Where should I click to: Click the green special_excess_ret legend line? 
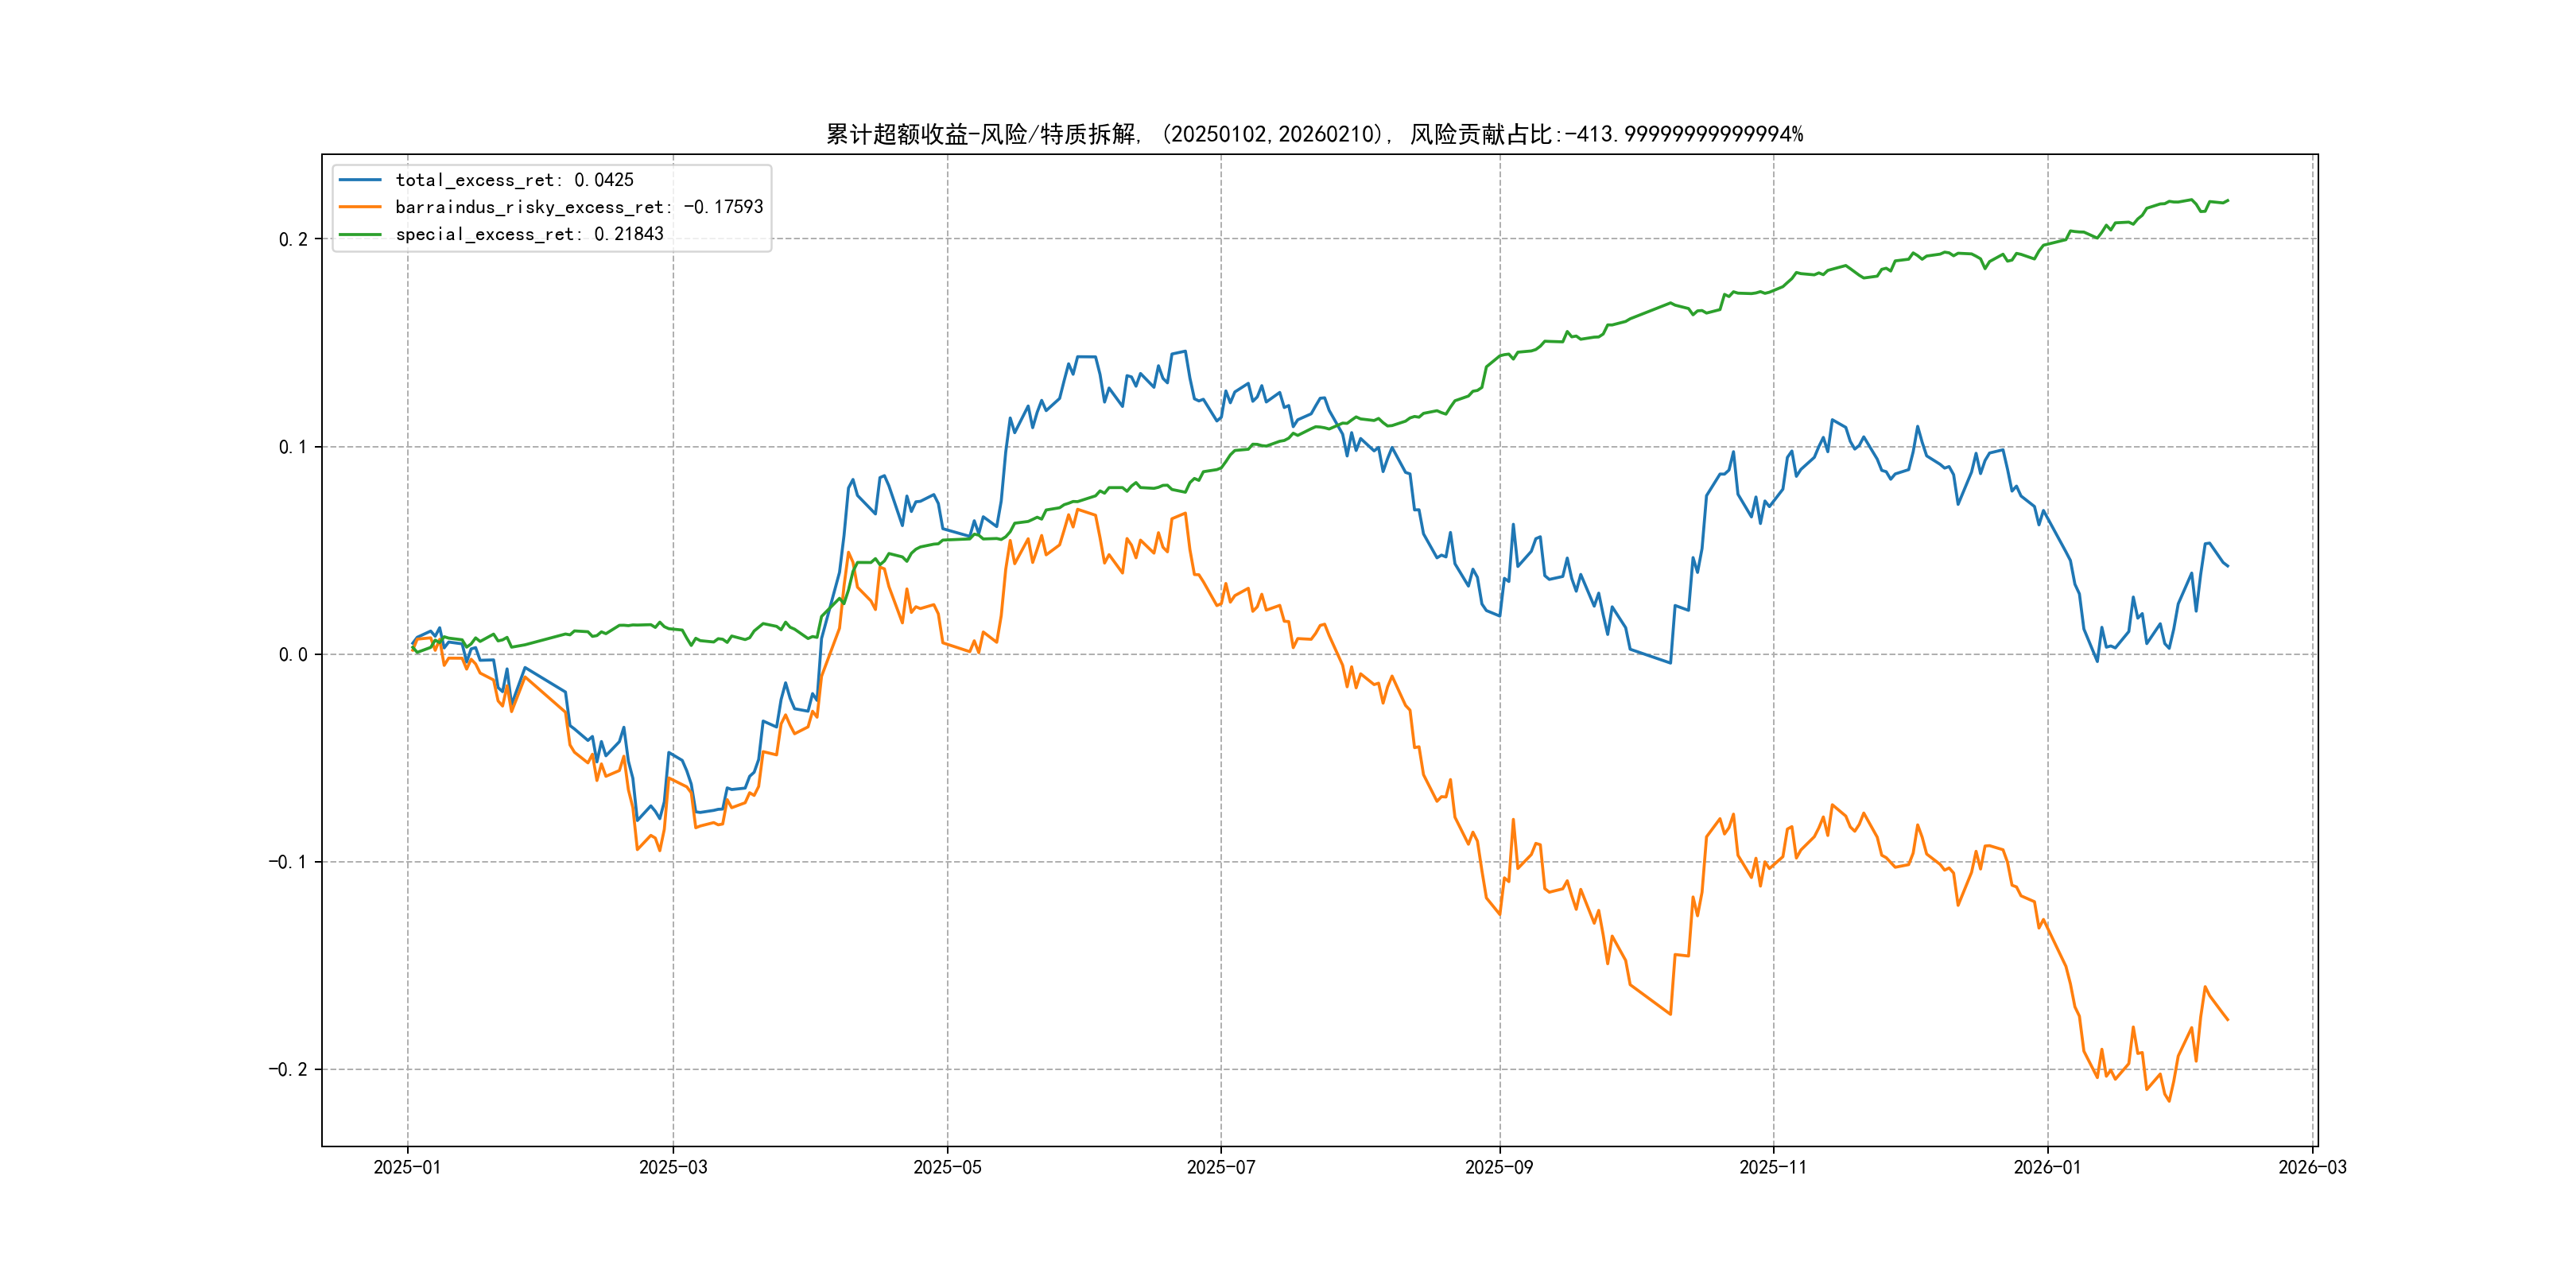tap(360, 234)
